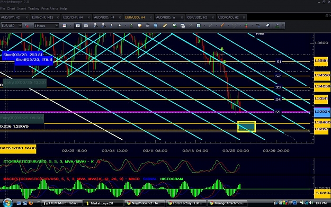331x207 pixels.
Task: Expand the line tool dropdown arrow
Action: [228, 26]
